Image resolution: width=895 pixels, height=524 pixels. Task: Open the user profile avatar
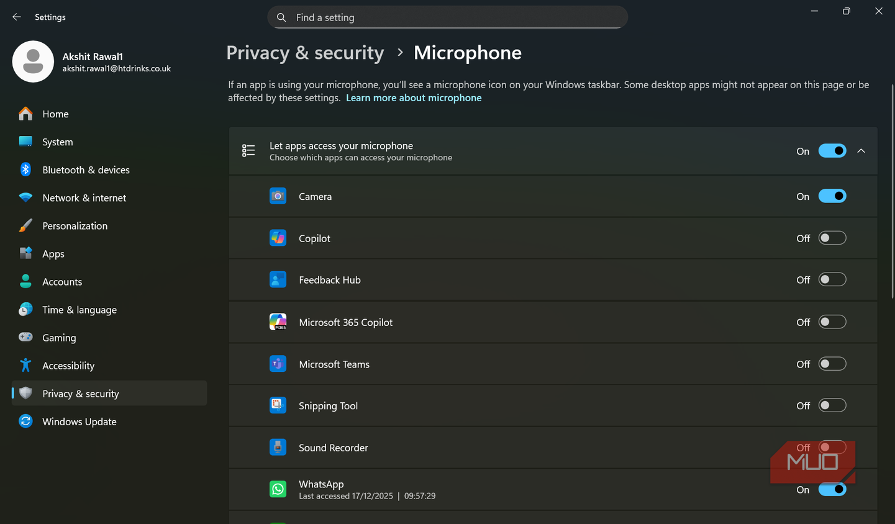[33, 61]
